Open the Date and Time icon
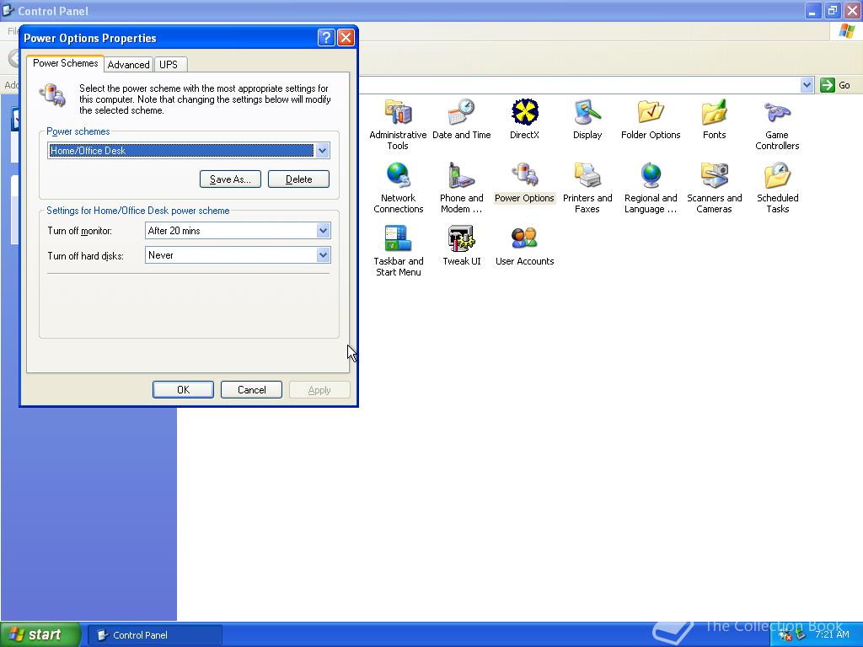The image size is (863, 647). click(461, 119)
